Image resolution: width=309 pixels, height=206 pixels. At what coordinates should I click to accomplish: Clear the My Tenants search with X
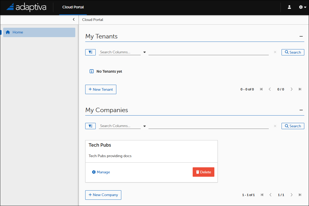click(275, 52)
